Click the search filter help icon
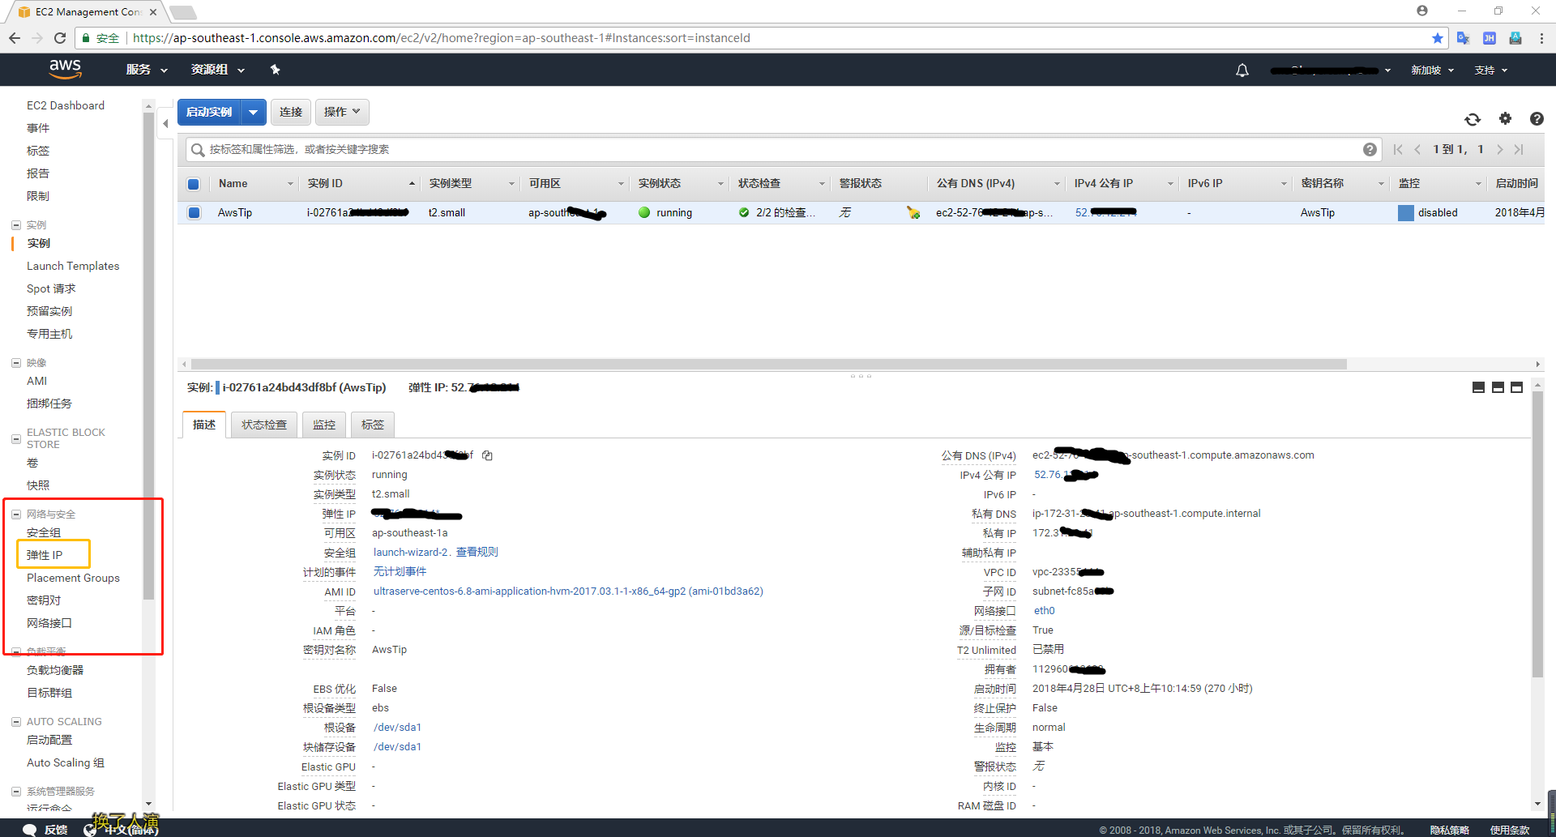This screenshot has width=1556, height=837. [x=1370, y=149]
